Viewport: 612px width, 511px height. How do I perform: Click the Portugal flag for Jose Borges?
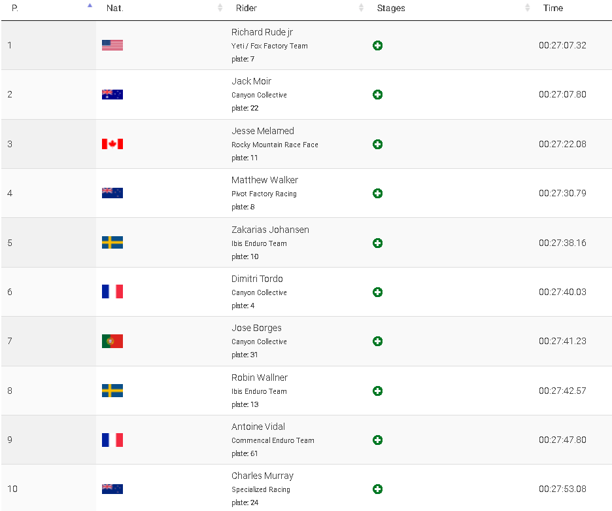point(112,342)
